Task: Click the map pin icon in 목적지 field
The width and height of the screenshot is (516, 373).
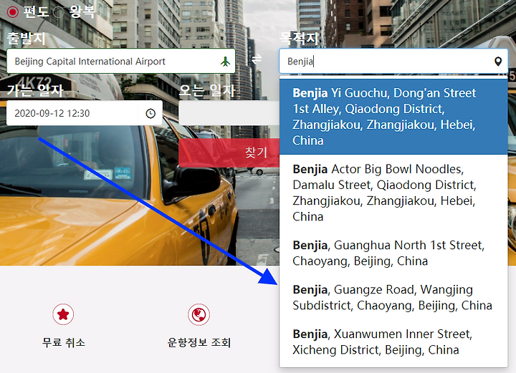Action: 498,62
